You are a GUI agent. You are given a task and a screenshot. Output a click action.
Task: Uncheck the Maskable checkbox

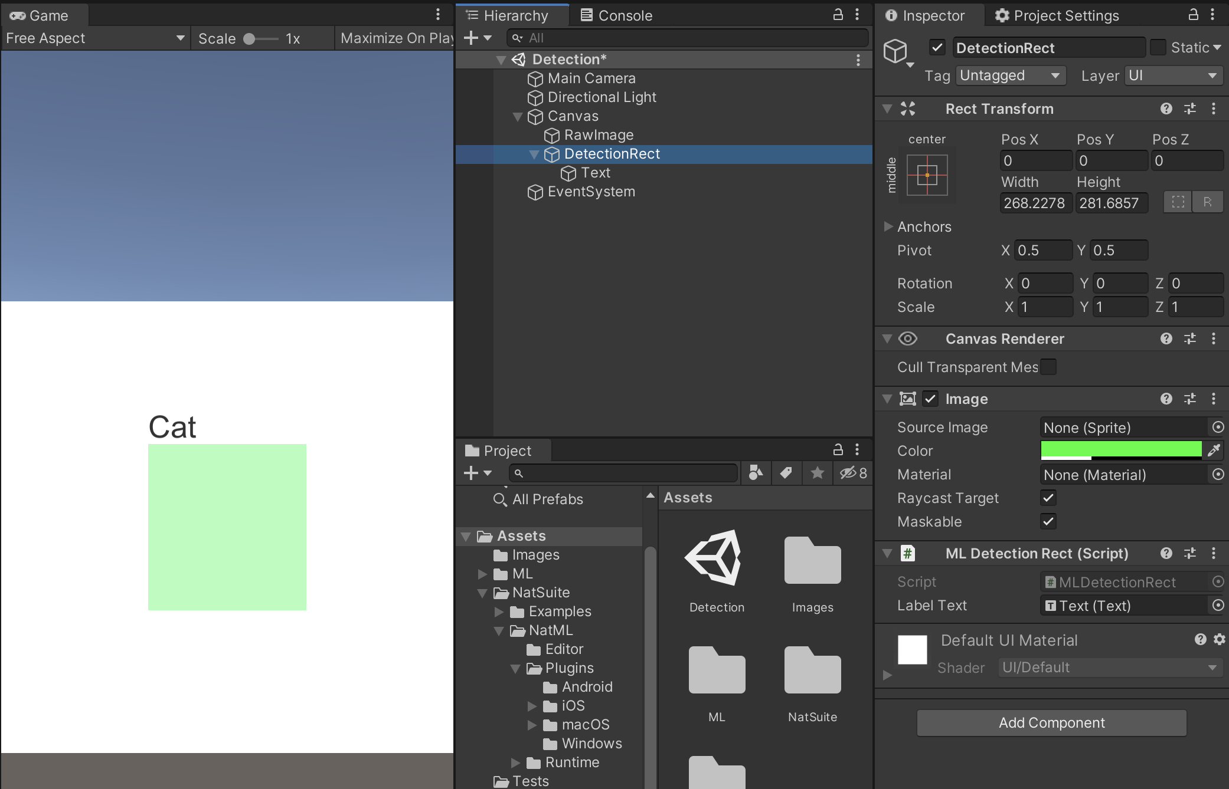(x=1048, y=522)
